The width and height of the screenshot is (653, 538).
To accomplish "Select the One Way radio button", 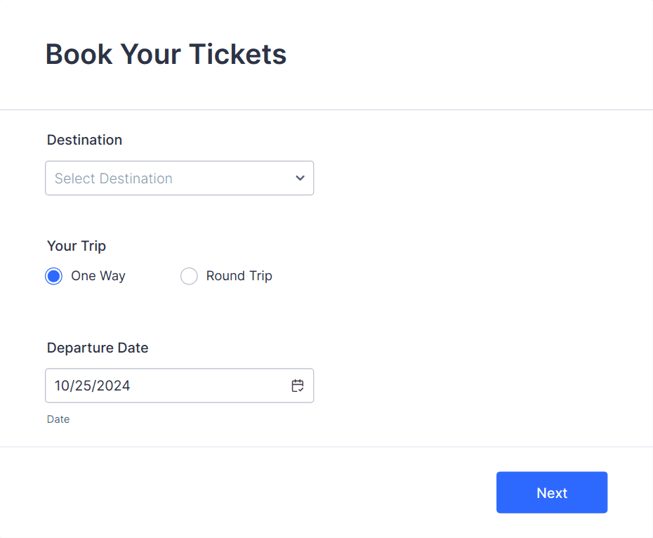I will click(53, 276).
